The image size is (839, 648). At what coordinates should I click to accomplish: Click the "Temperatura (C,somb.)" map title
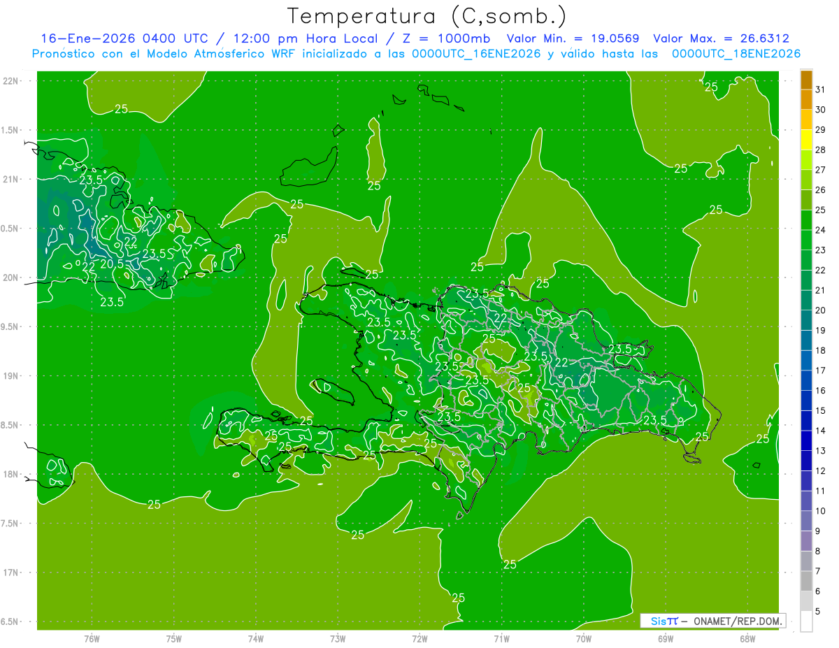426,17
